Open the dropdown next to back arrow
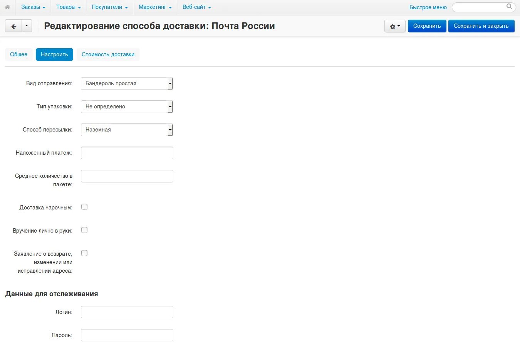520x351 pixels. (x=27, y=26)
